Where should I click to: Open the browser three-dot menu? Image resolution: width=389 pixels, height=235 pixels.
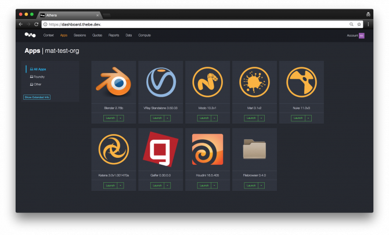click(x=368, y=24)
